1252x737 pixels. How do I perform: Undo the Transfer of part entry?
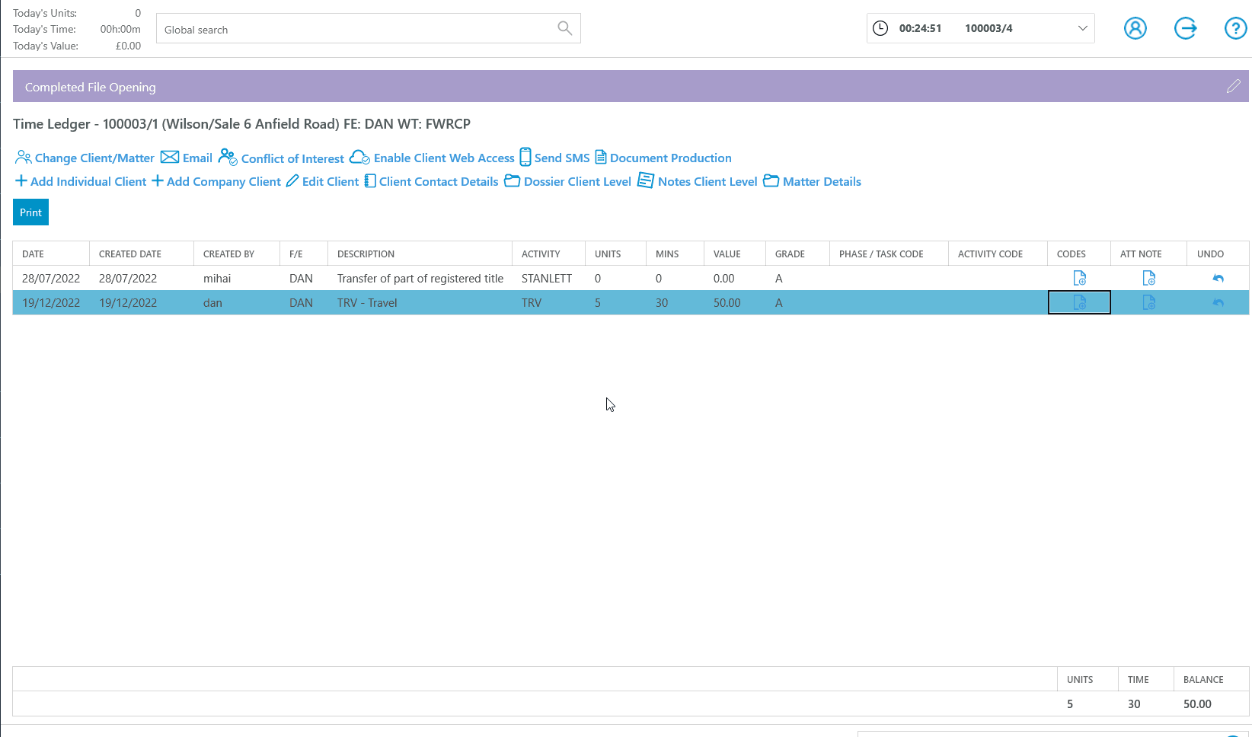tap(1218, 279)
